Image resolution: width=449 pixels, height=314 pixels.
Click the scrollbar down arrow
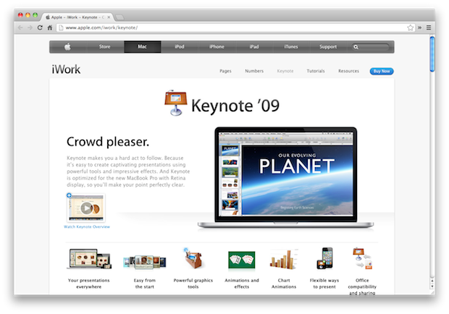pos(432,287)
